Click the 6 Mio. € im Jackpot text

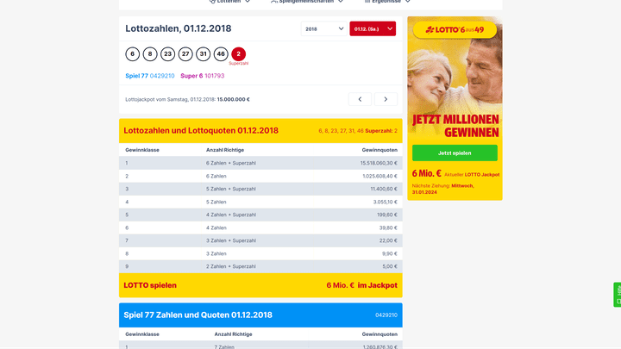[361, 285]
